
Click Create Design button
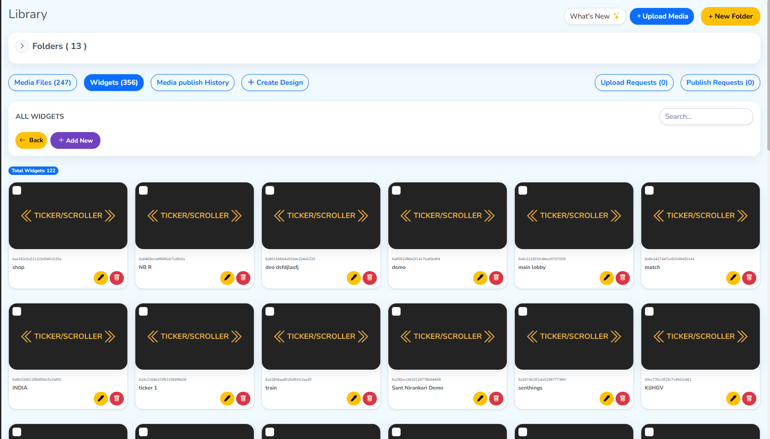point(275,83)
